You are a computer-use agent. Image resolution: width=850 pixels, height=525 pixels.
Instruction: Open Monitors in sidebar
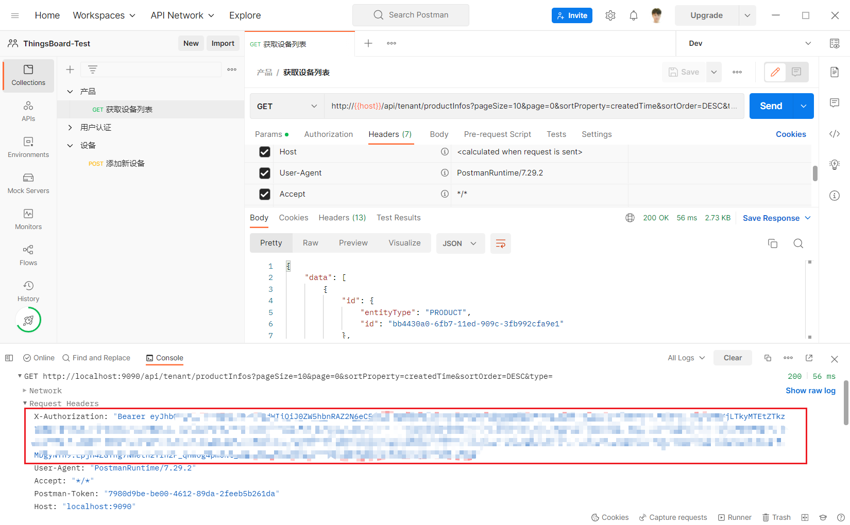click(x=28, y=220)
